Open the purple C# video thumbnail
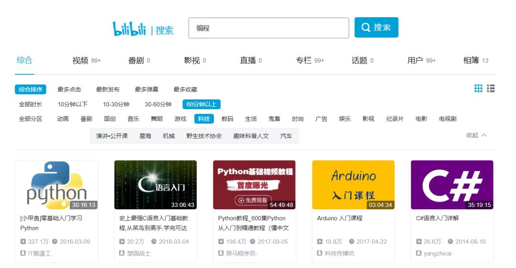 tap(452, 185)
